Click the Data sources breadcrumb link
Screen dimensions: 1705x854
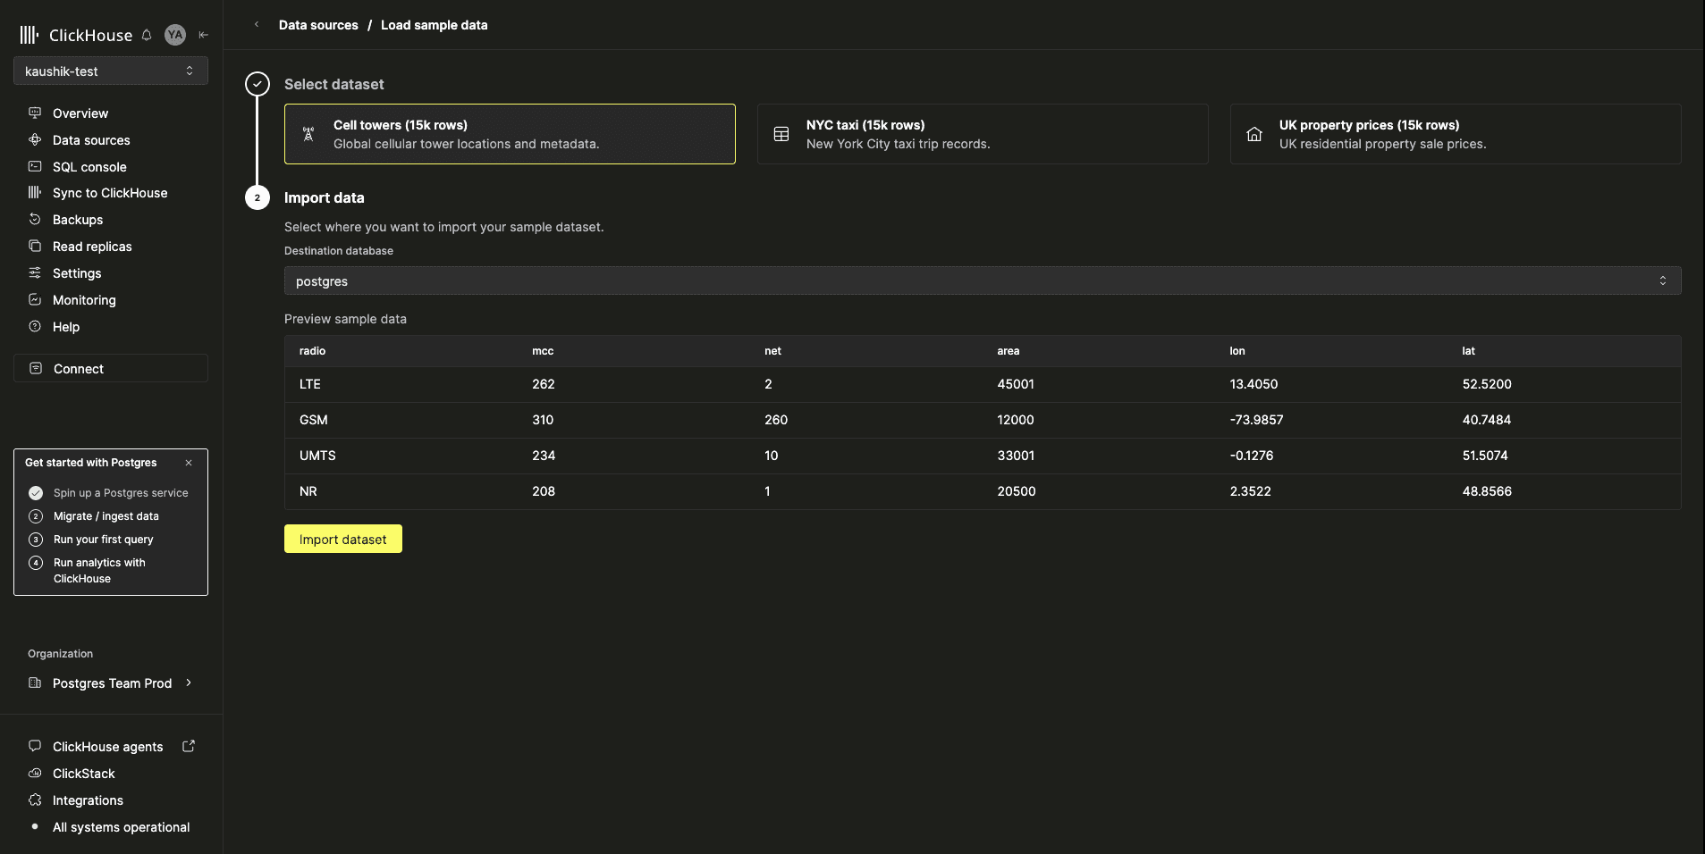pyautogui.click(x=318, y=25)
